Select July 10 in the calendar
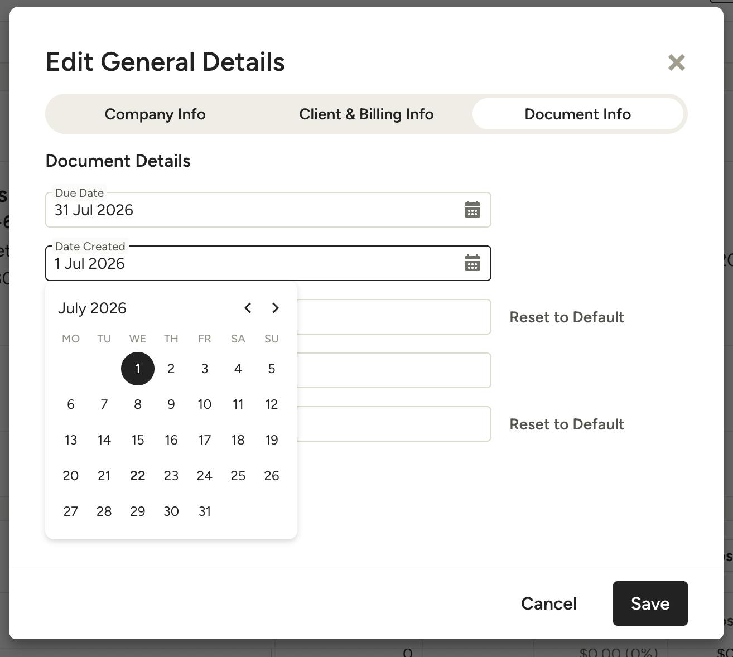The height and width of the screenshot is (657, 733). point(205,404)
